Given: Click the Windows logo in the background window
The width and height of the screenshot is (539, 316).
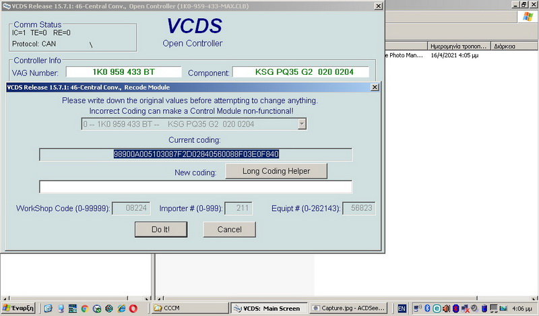Looking at the screenshot, I should pos(528,16).
